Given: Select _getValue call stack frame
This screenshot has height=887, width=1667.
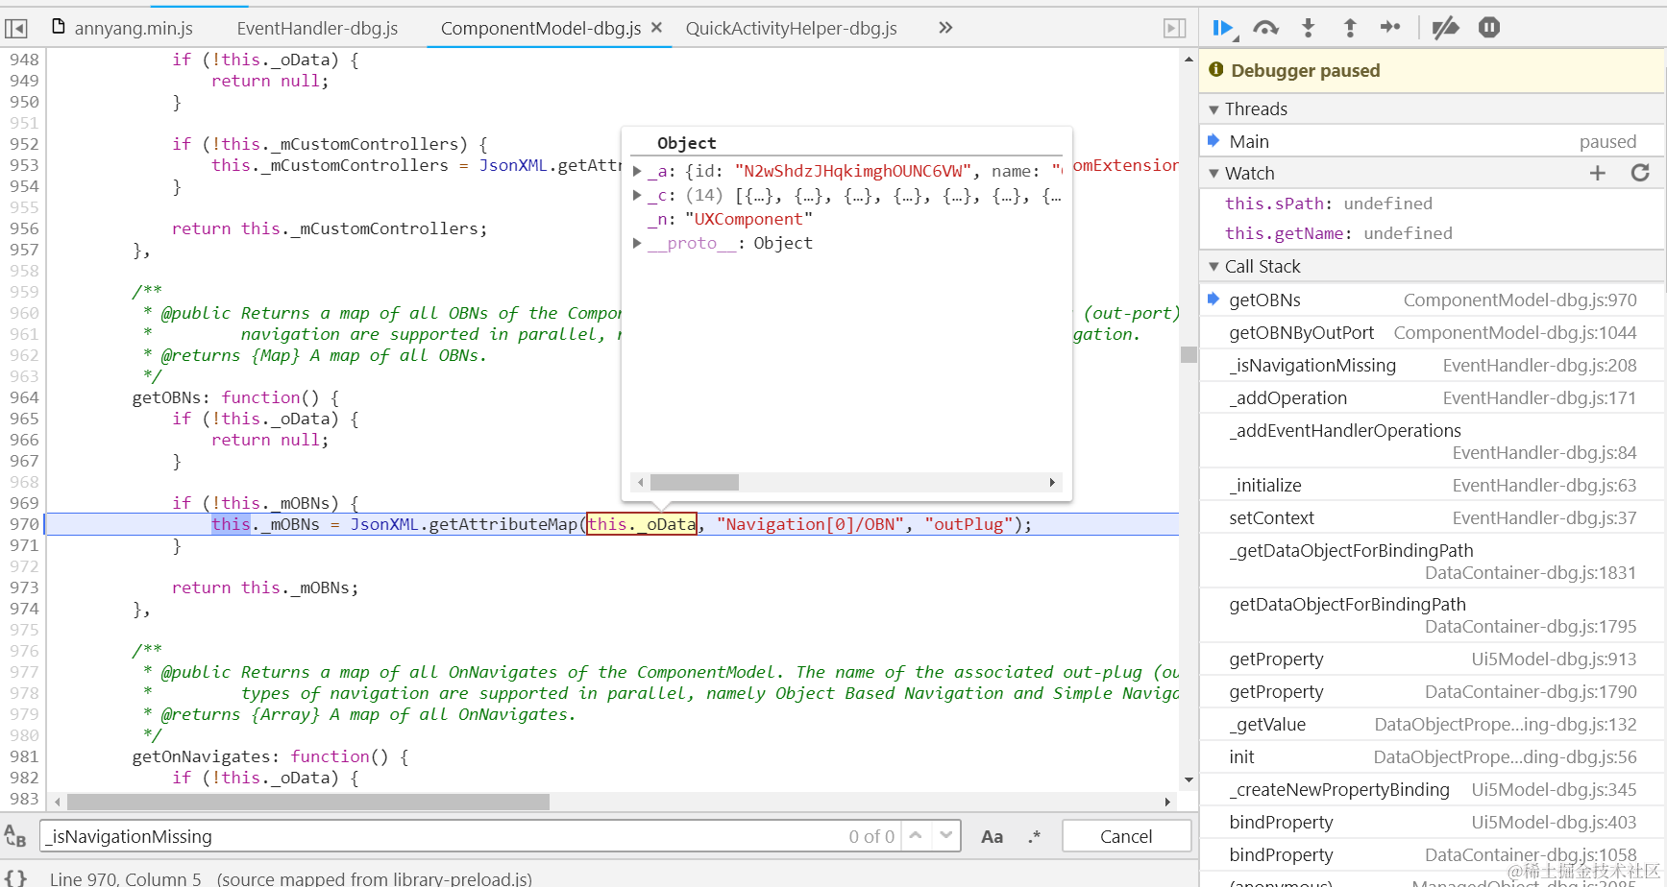Looking at the screenshot, I should 1432,725.
